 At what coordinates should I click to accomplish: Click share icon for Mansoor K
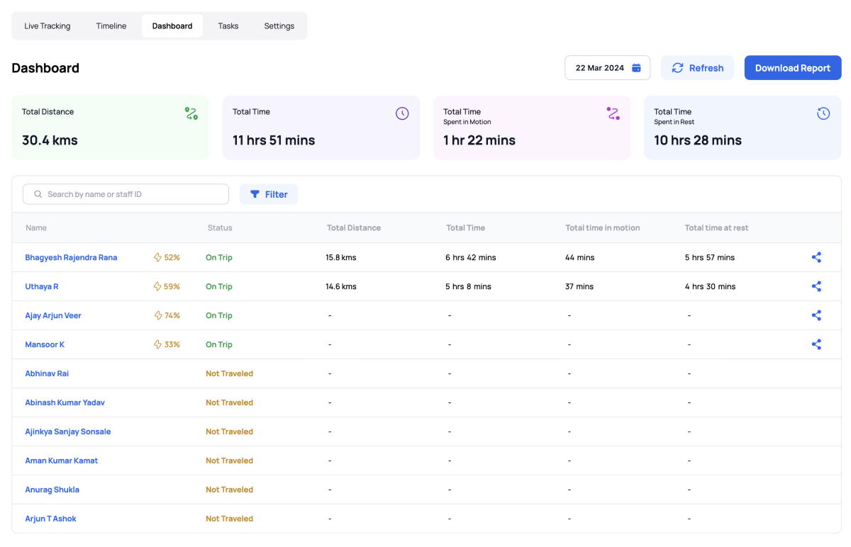point(816,345)
